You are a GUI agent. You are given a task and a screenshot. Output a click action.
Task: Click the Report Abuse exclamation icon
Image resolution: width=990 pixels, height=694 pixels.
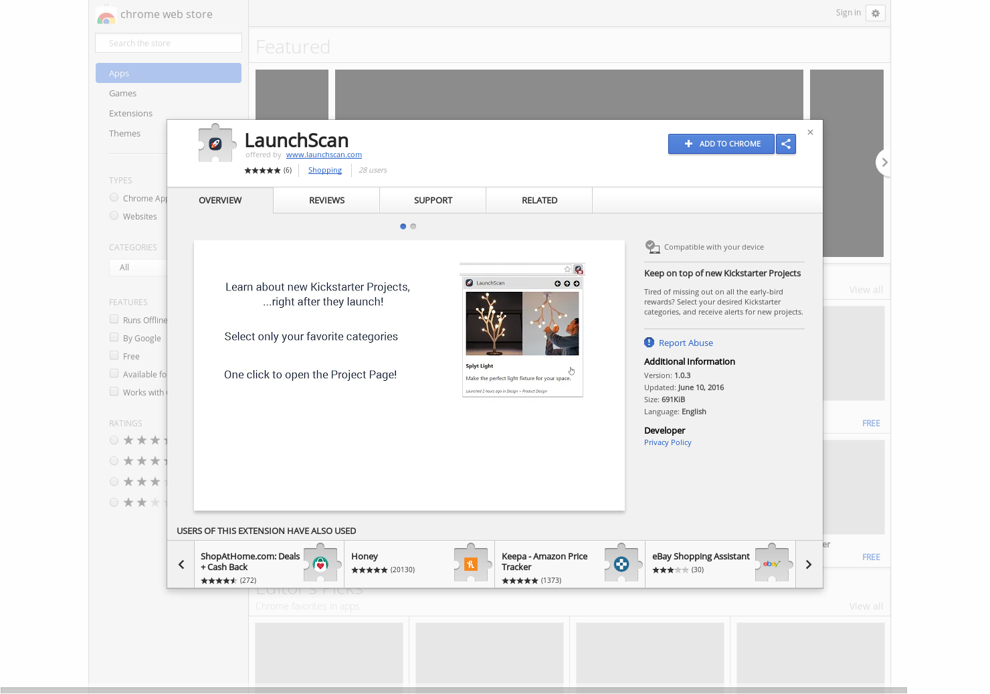[x=648, y=342]
